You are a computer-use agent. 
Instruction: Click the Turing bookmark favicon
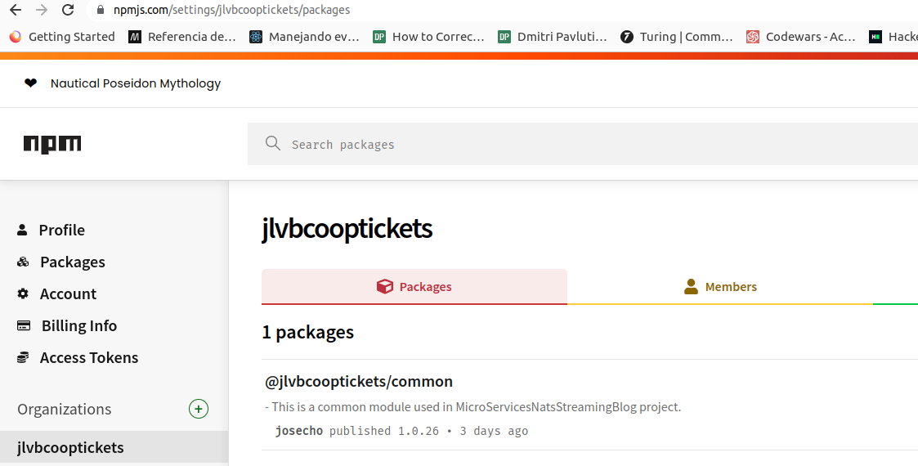626,37
